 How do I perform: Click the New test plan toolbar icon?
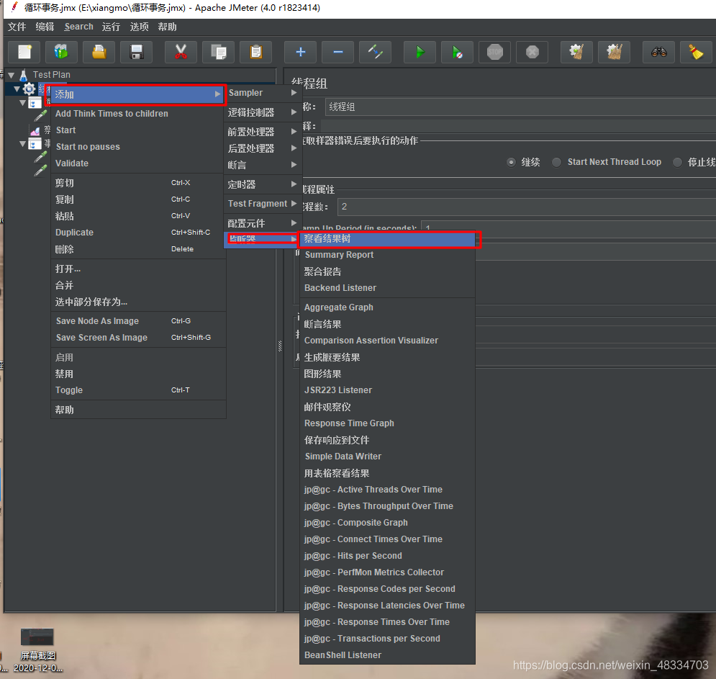24,52
